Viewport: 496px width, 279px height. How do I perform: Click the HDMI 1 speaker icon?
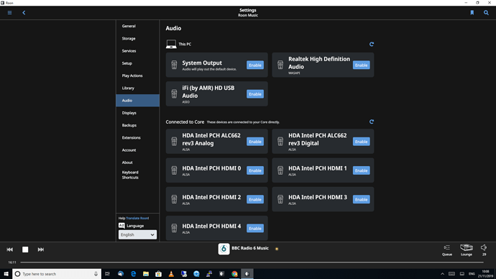click(x=280, y=170)
